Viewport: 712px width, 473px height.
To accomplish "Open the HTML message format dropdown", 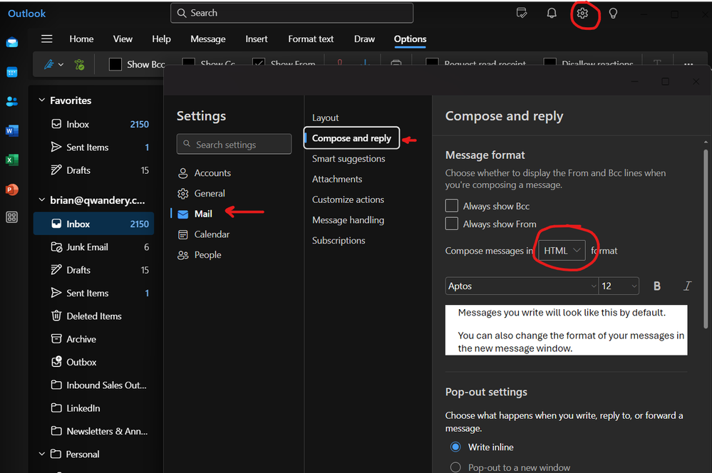I will coord(562,251).
